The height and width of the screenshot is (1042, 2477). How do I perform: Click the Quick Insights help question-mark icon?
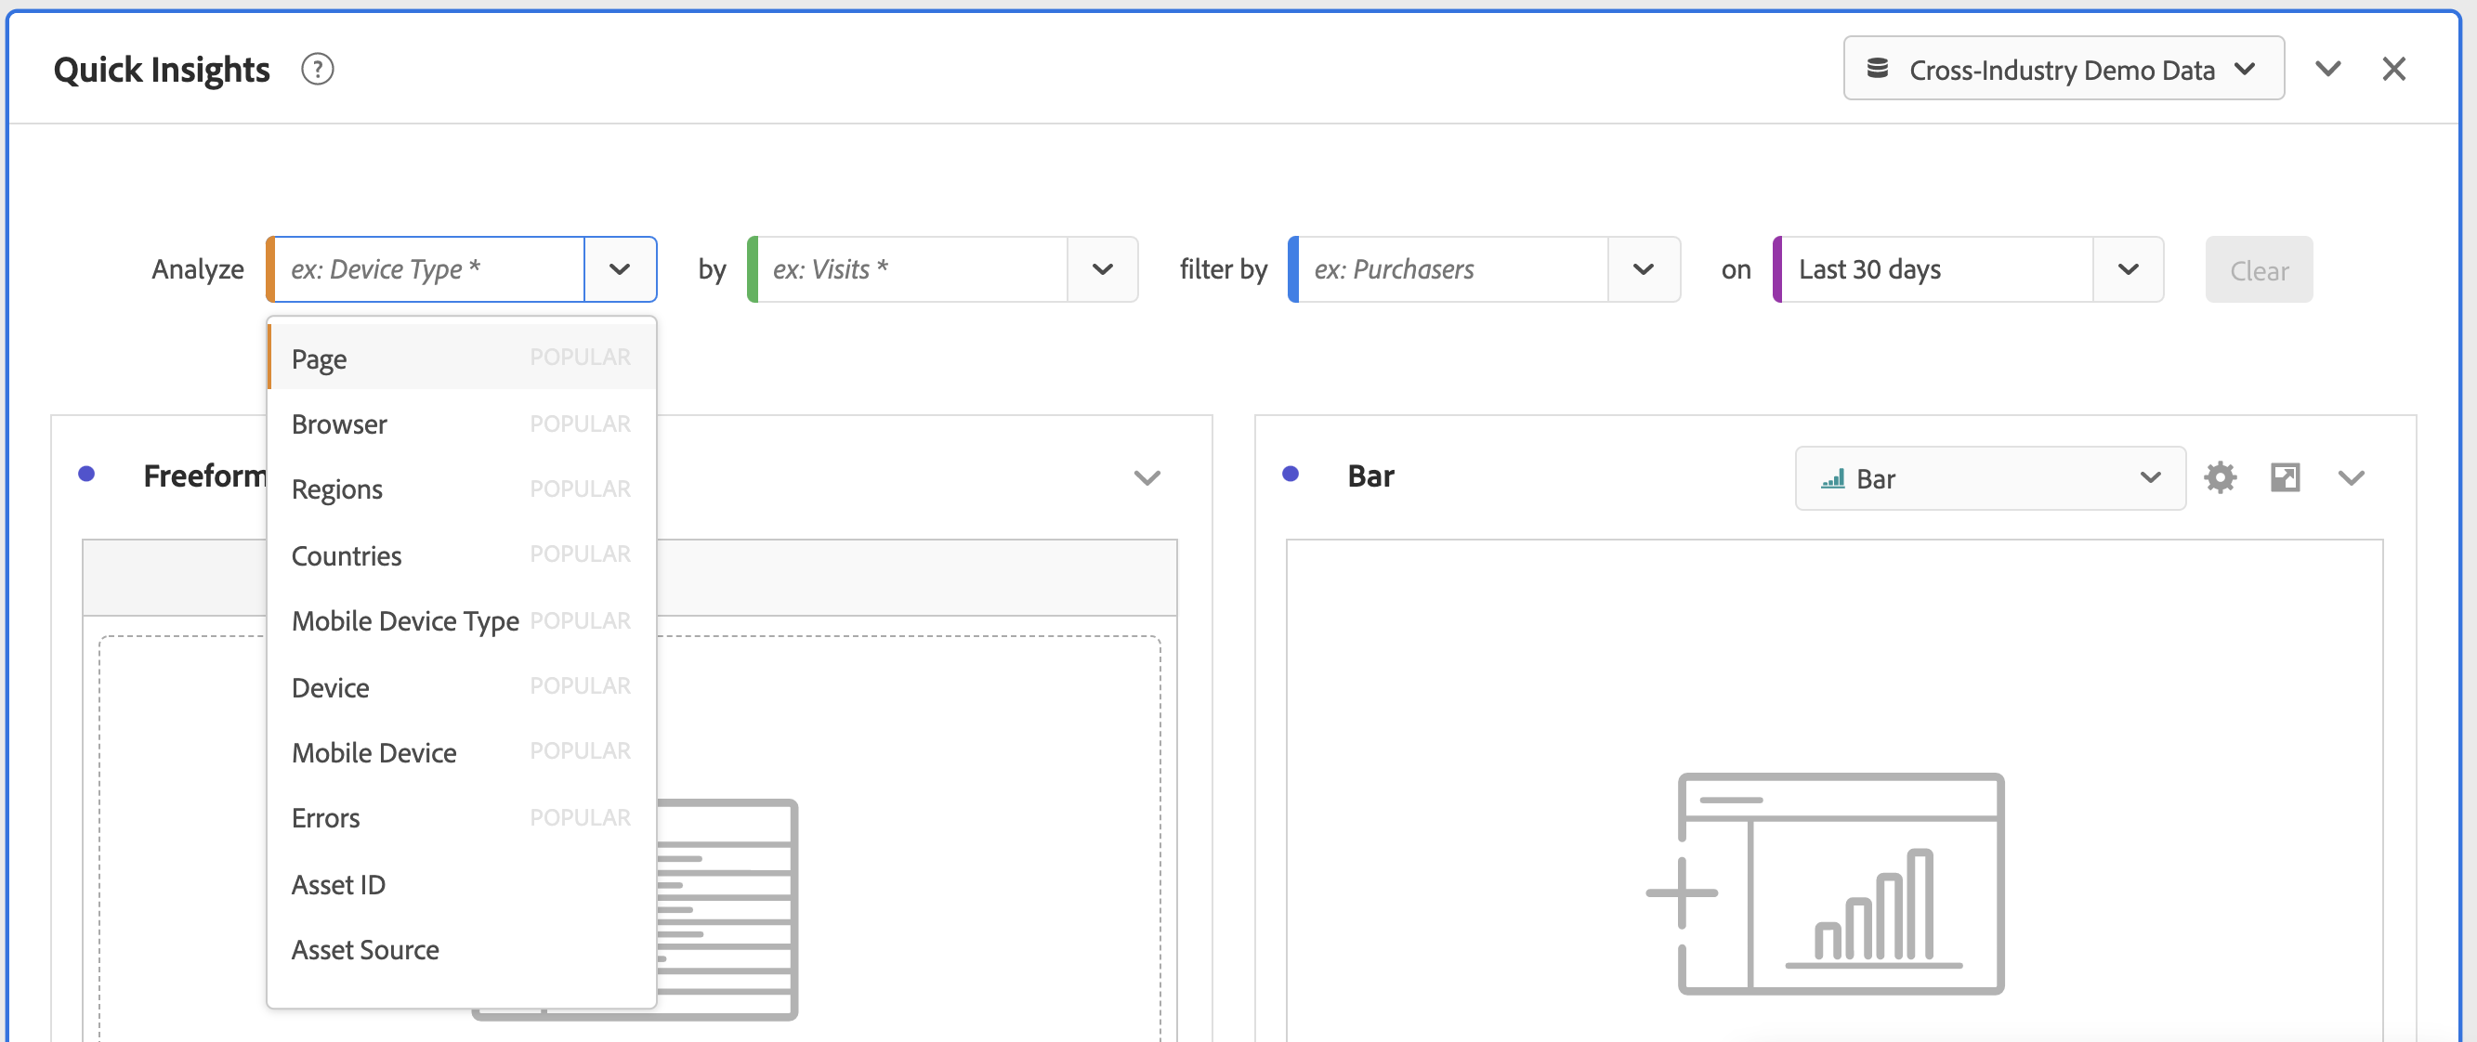click(x=318, y=70)
